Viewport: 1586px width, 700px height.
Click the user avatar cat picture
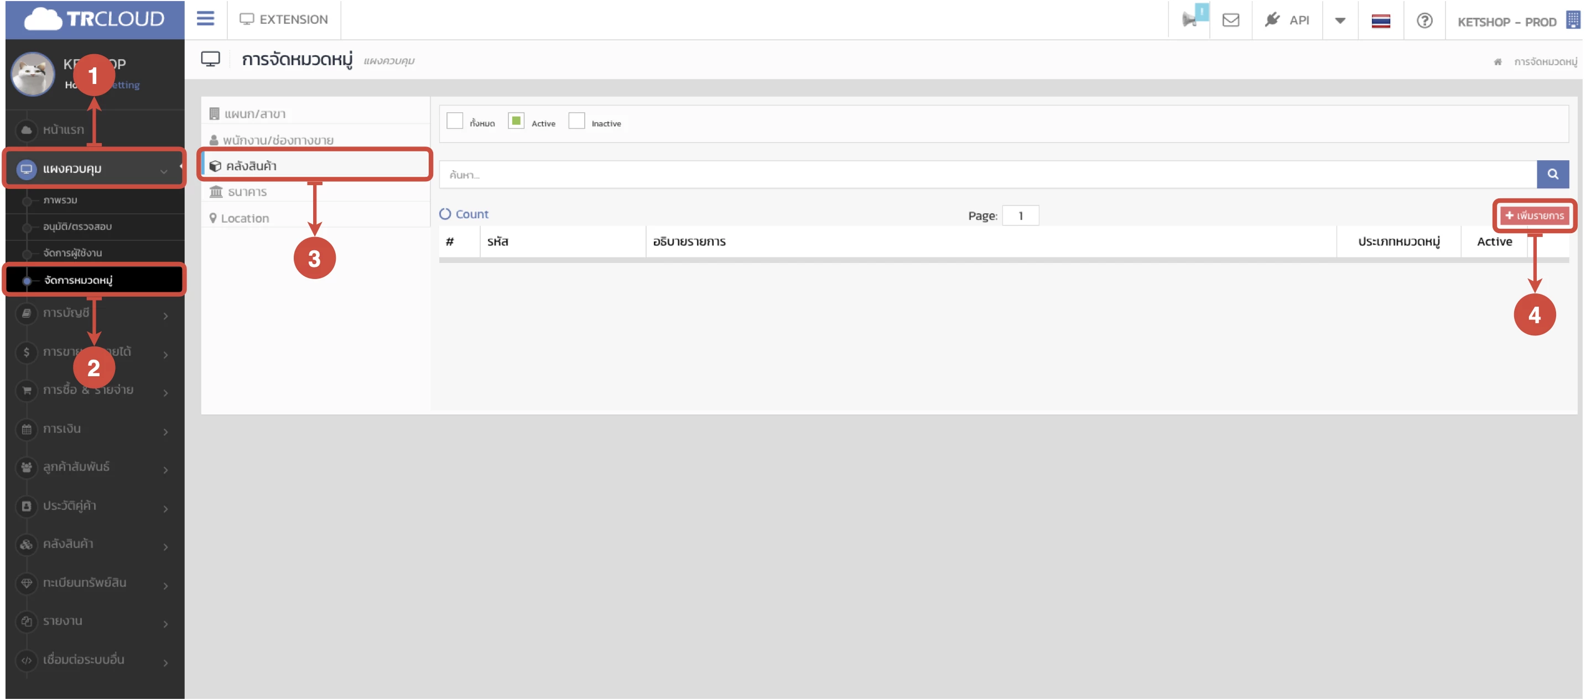tap(33, 75)
